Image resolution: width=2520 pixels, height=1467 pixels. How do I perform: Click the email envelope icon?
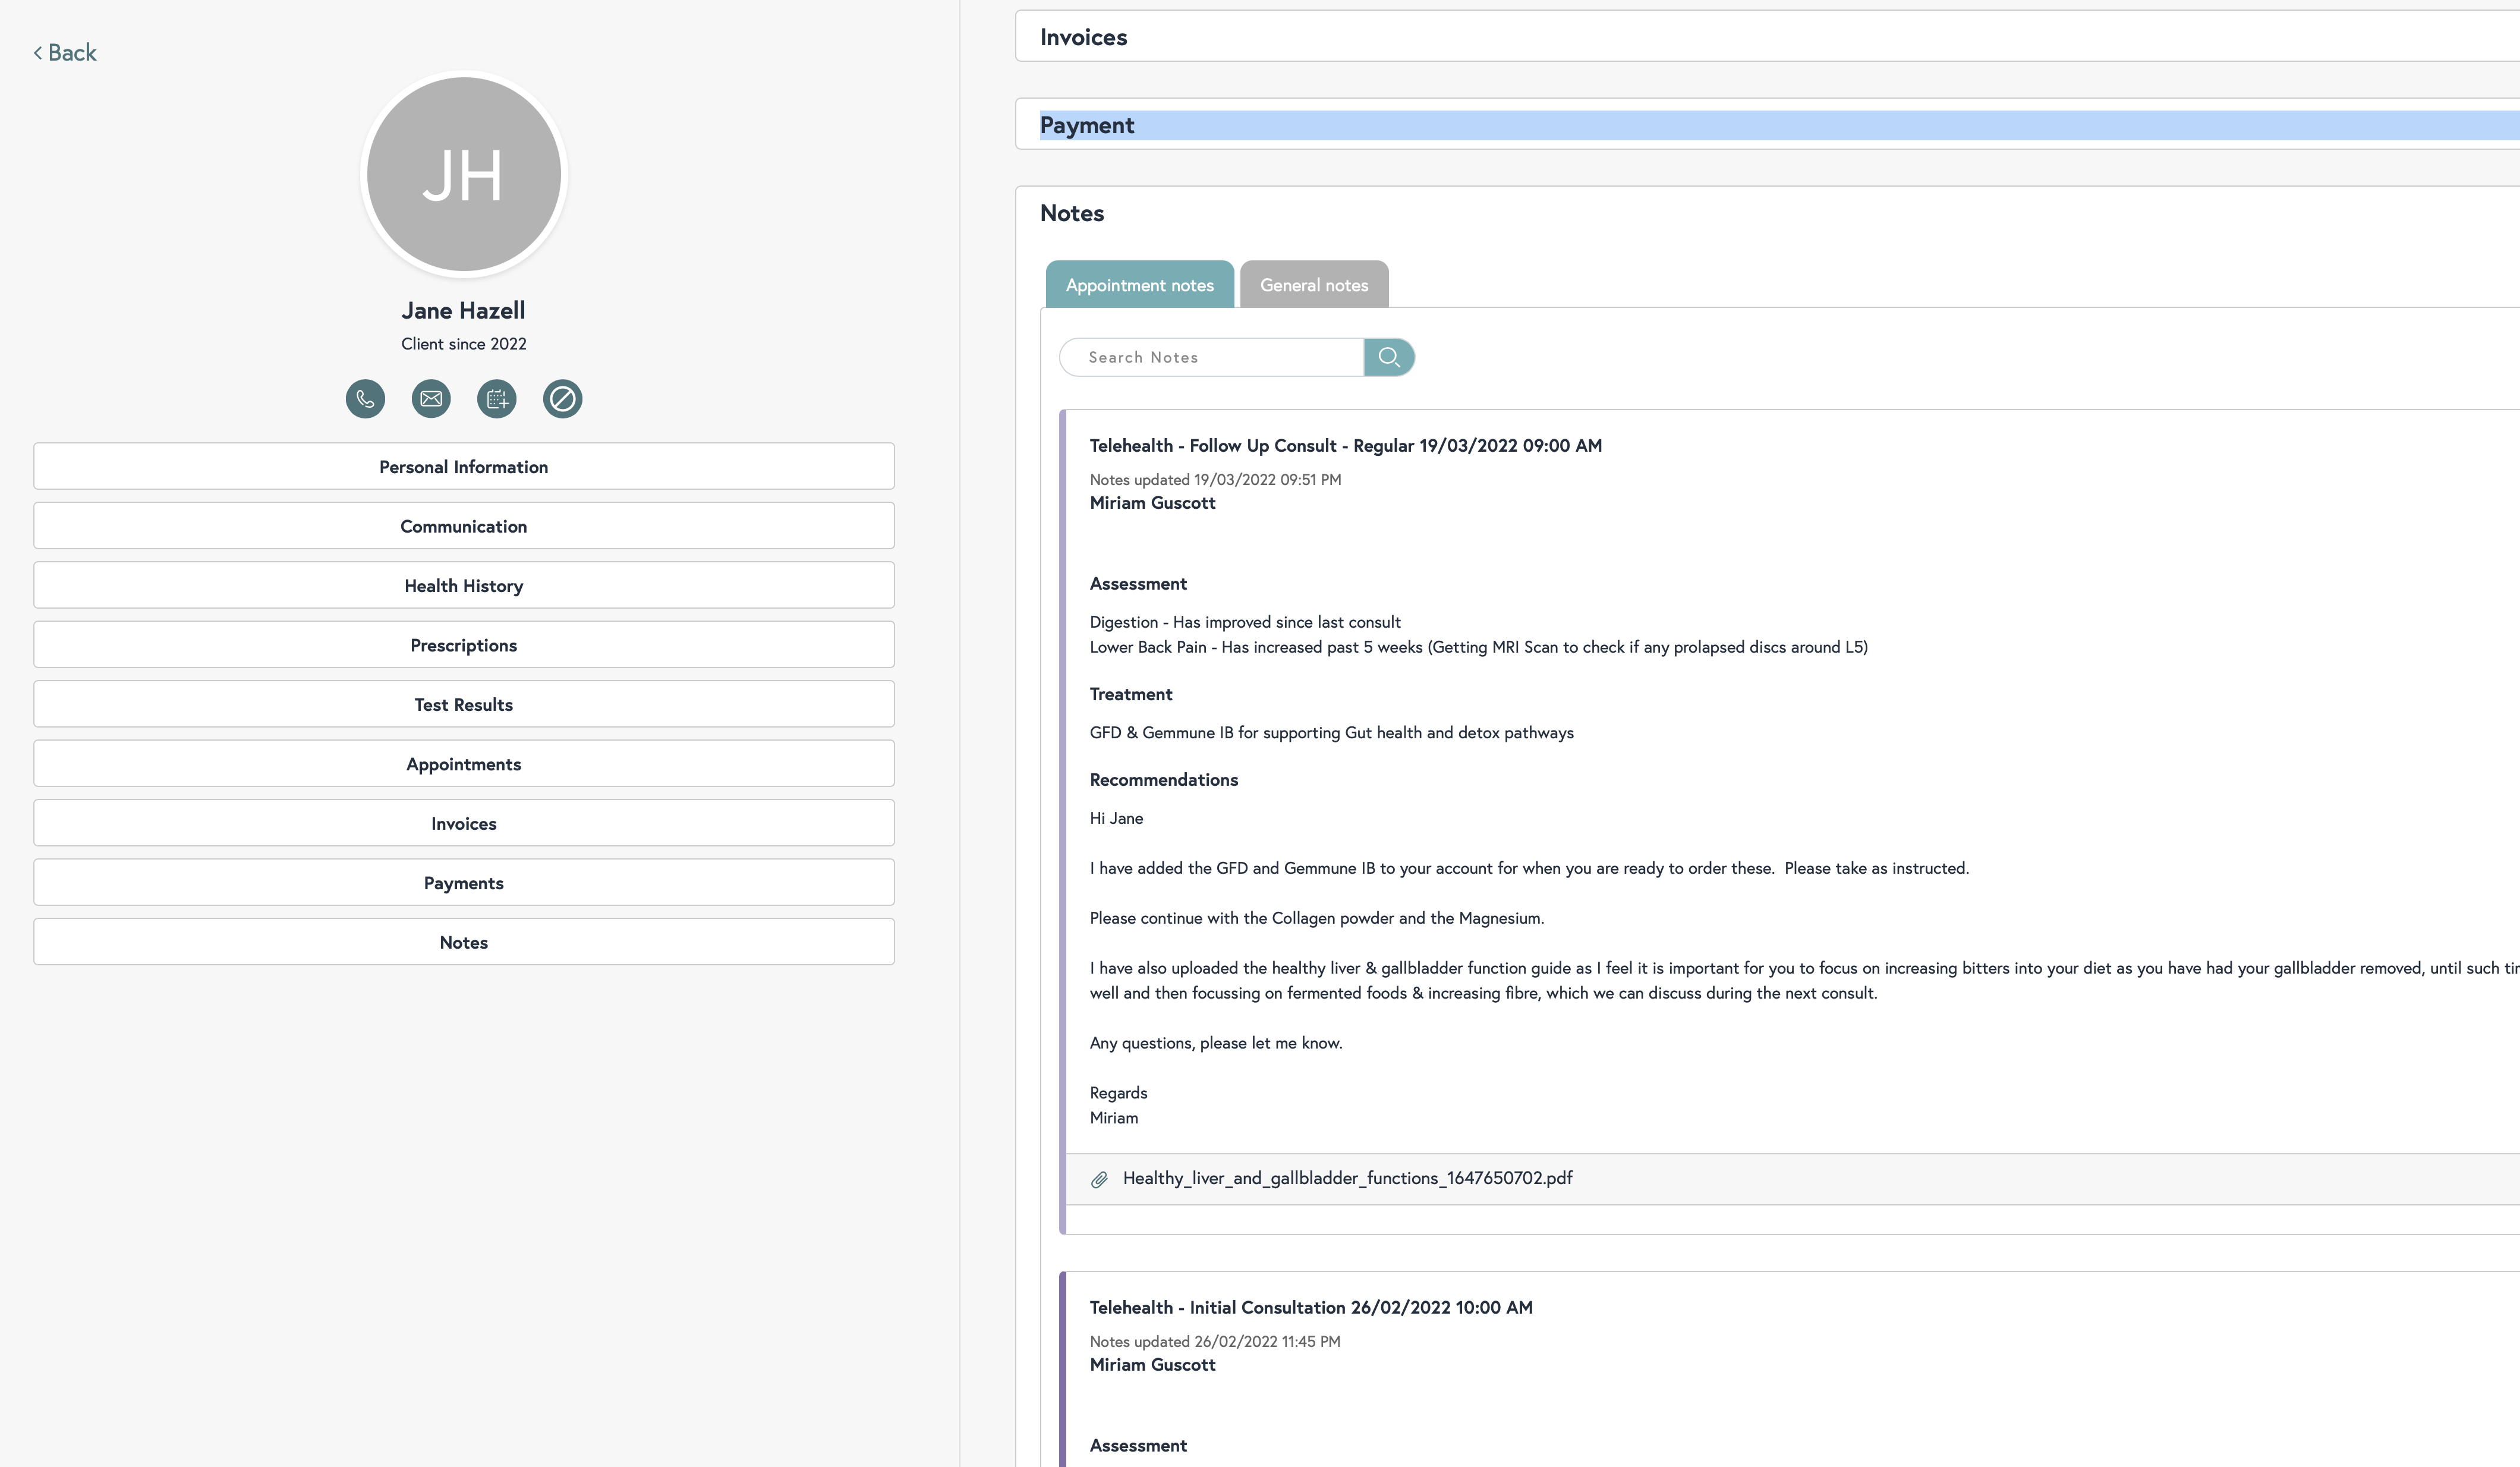[431, 399]
